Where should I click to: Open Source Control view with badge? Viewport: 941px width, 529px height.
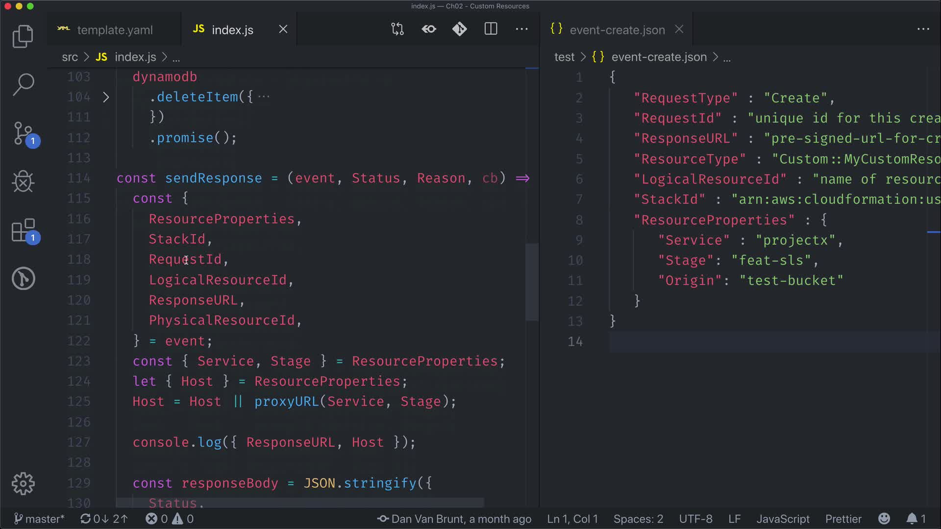click(24, 133)
